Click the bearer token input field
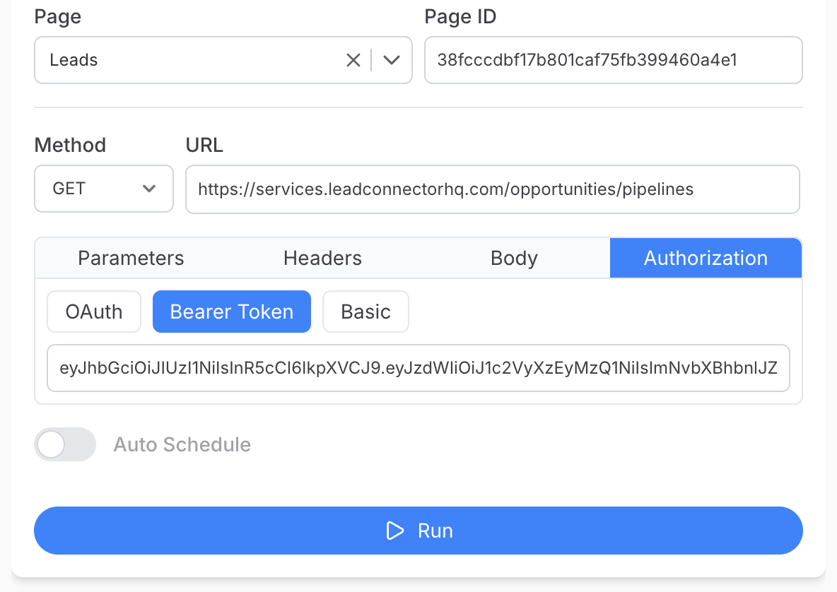837x592 pixels. pyautogui.click(x=418, y=368)
